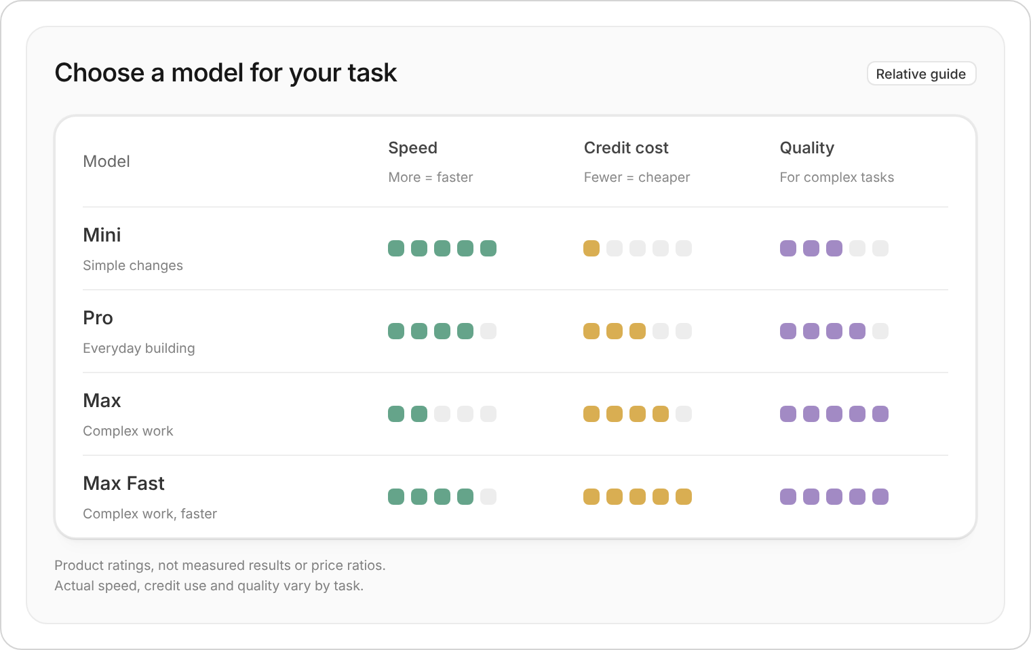The image size is (1031, 650).
Task: Click the 'Actual speed, credit use' footnote line
Action: tap(209, 586)
